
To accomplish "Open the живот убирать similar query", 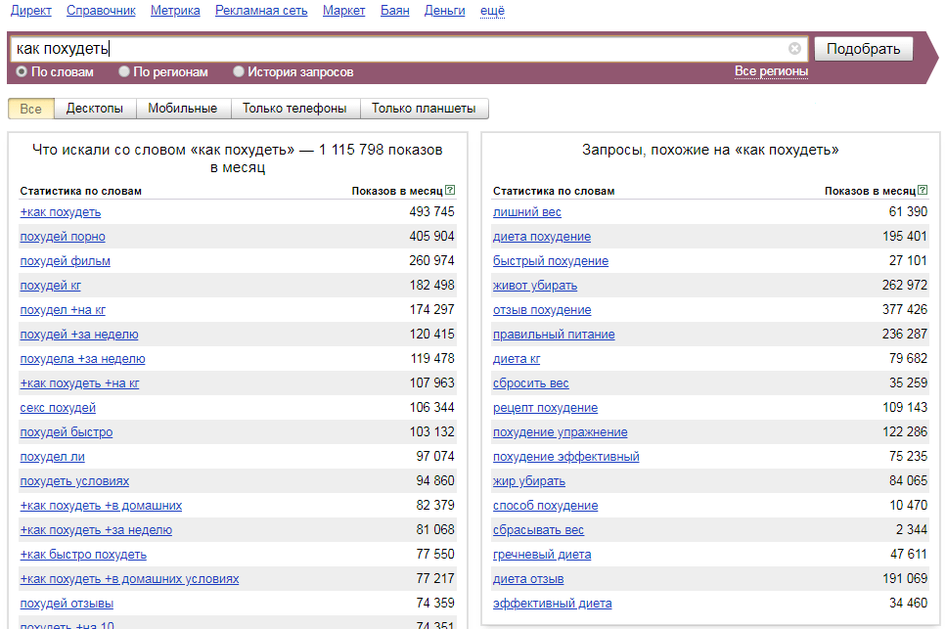I will [x=535, y=286].
